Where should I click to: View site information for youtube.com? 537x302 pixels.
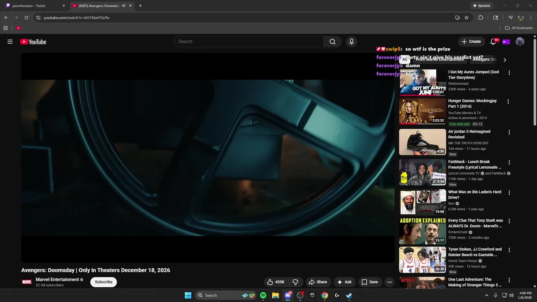pos(38,18)
